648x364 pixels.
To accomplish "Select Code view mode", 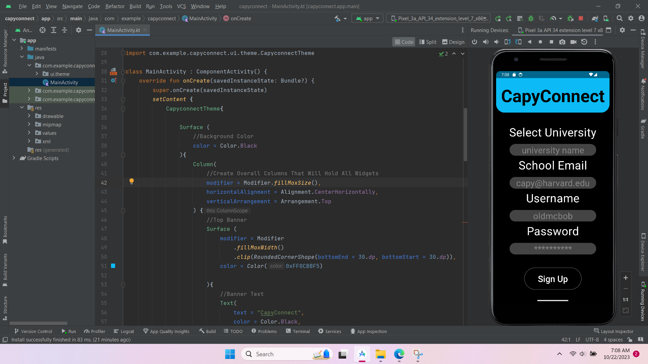I will [x=404, y=42].
